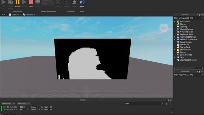Viewport: 204px width, 115px height.
Task: Select the ServerStorage icon
Action: click(178, 42)
